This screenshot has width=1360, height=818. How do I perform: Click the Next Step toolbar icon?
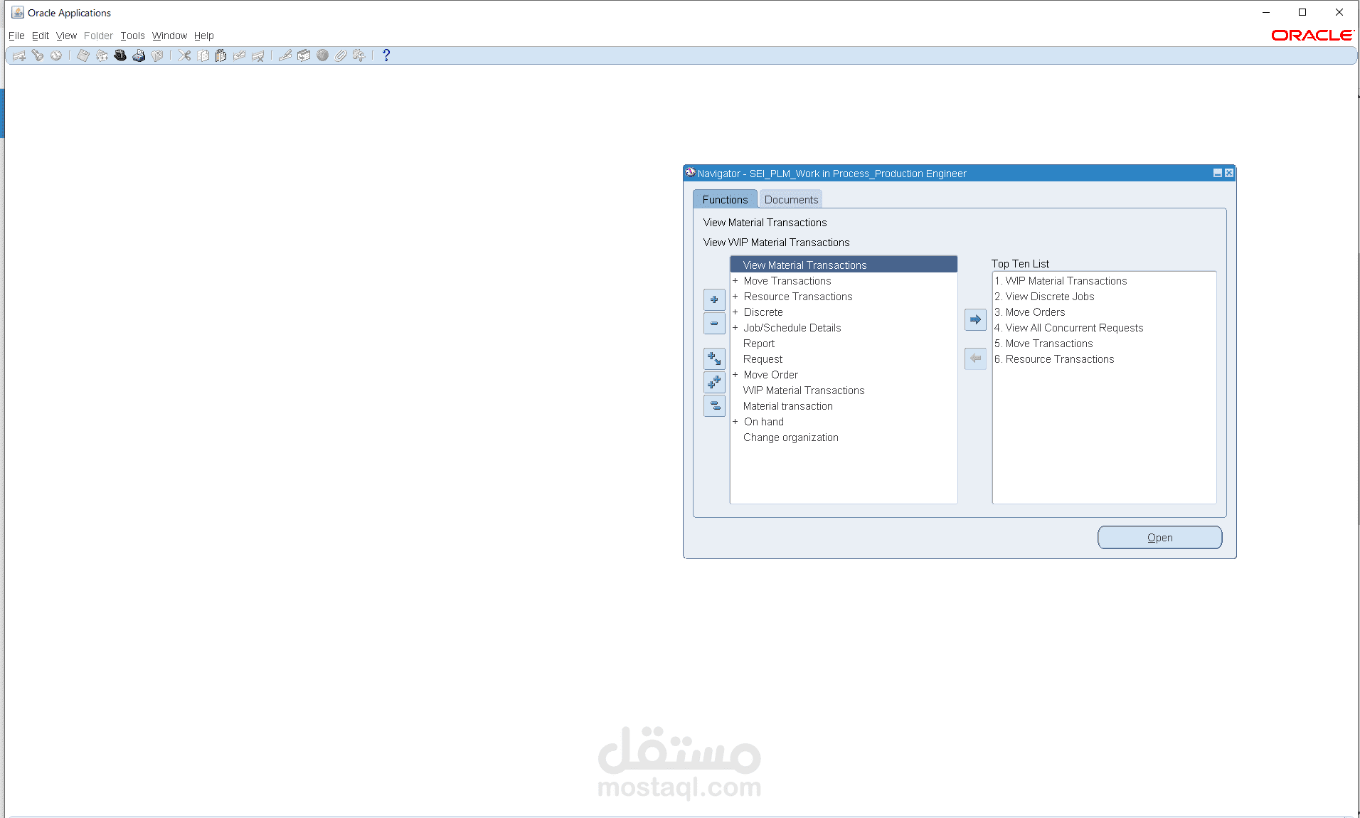102,55
